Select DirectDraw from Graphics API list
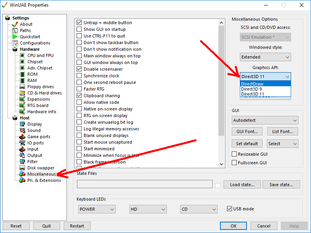311x233 pixels. pos(265,84)
